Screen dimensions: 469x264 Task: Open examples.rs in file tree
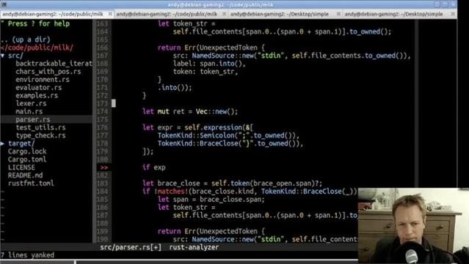pyautogui.click(x=37, y=96)
